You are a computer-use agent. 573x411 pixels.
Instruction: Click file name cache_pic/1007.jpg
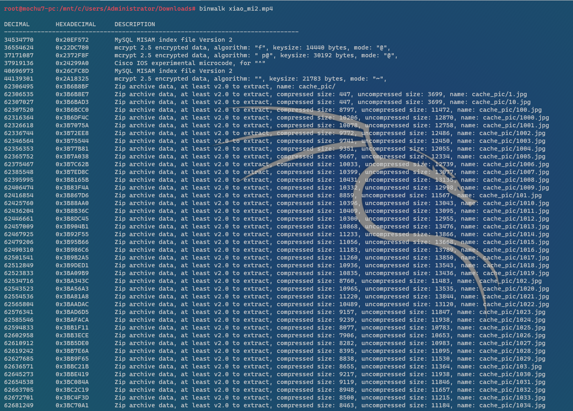[x=516, y=172]
